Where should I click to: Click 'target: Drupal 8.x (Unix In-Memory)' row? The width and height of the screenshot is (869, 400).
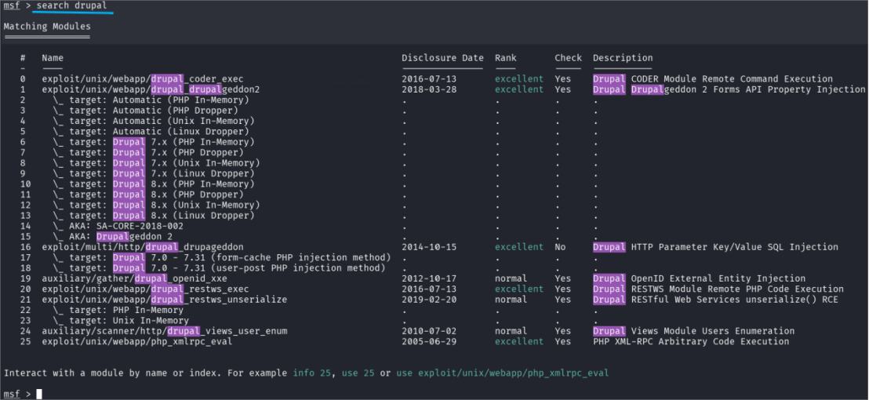coord(156,205)
